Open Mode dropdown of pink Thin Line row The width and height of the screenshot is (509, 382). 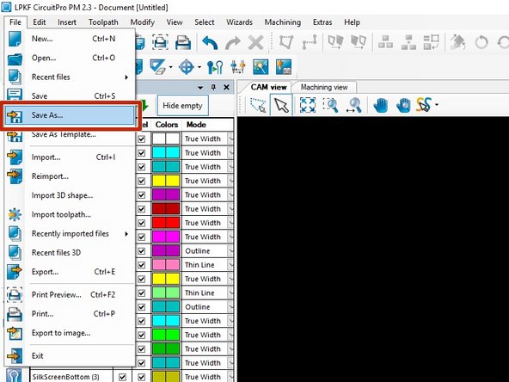230,265
